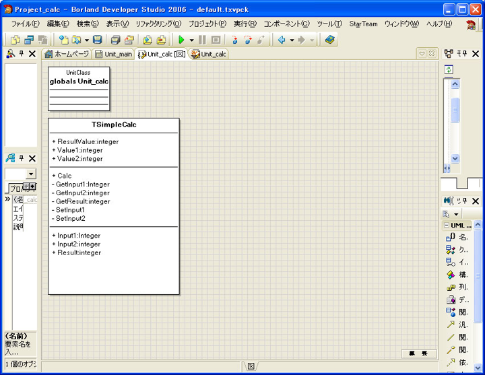The width and height of the screenshot is (485, 375).
Task: Switch to the Unit_main tab
Action: tap(113, 54)
